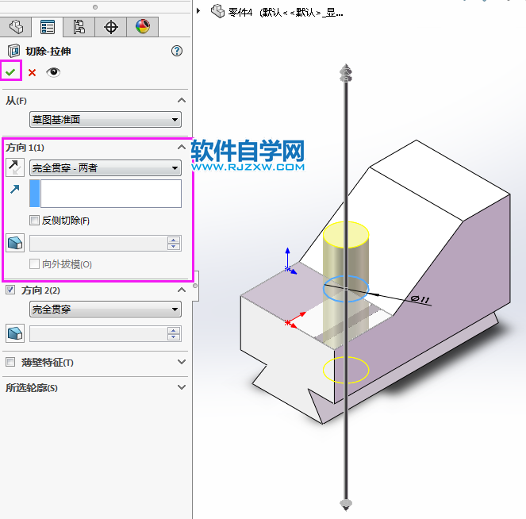This screenshot has width=526, height=519.
Task: Toggle draft on/off icon in 方向 2
Action: coord(15,333)
